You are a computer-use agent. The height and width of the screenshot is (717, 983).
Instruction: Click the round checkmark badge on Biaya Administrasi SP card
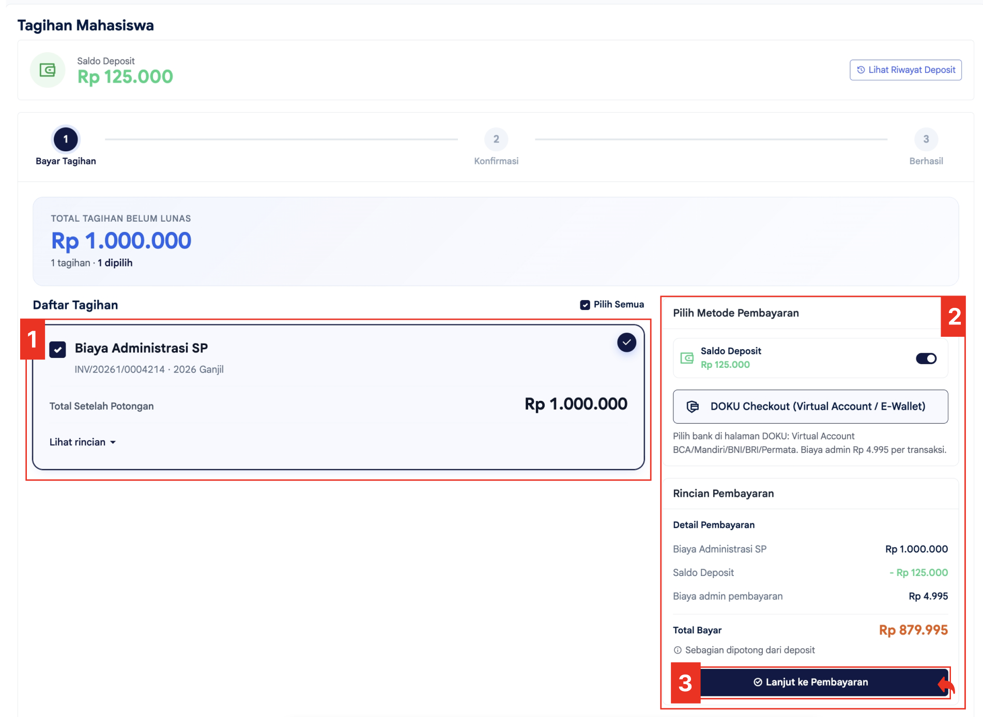[626, 342]
